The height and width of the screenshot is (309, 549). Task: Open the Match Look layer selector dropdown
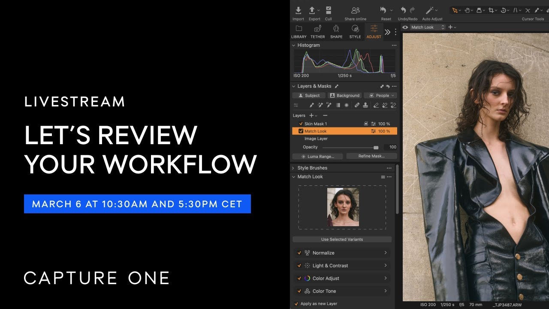pyautogui.click(x=428, y=27)
